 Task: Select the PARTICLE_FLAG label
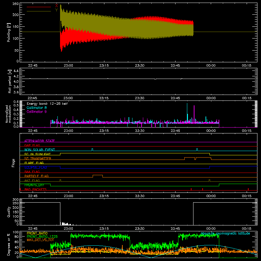37,176
